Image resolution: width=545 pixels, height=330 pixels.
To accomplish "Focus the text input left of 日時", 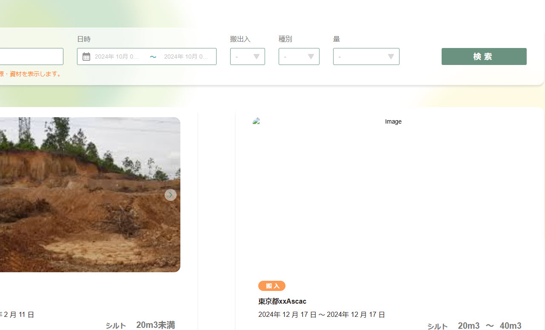I will tap(30, 56).
